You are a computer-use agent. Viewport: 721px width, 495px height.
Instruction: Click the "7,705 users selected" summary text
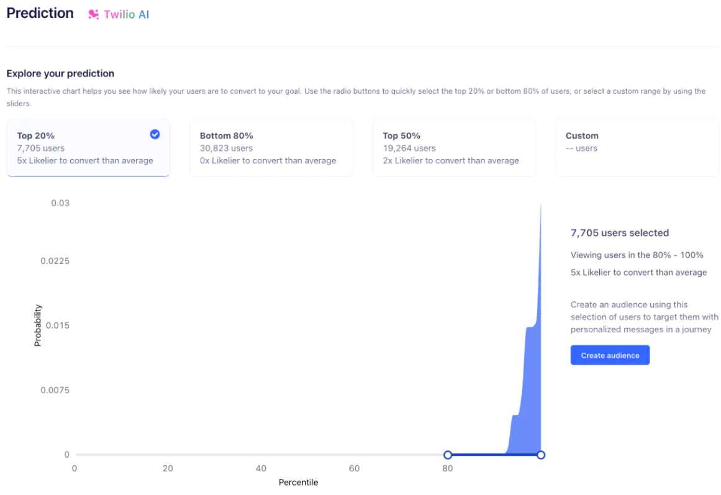619,233
